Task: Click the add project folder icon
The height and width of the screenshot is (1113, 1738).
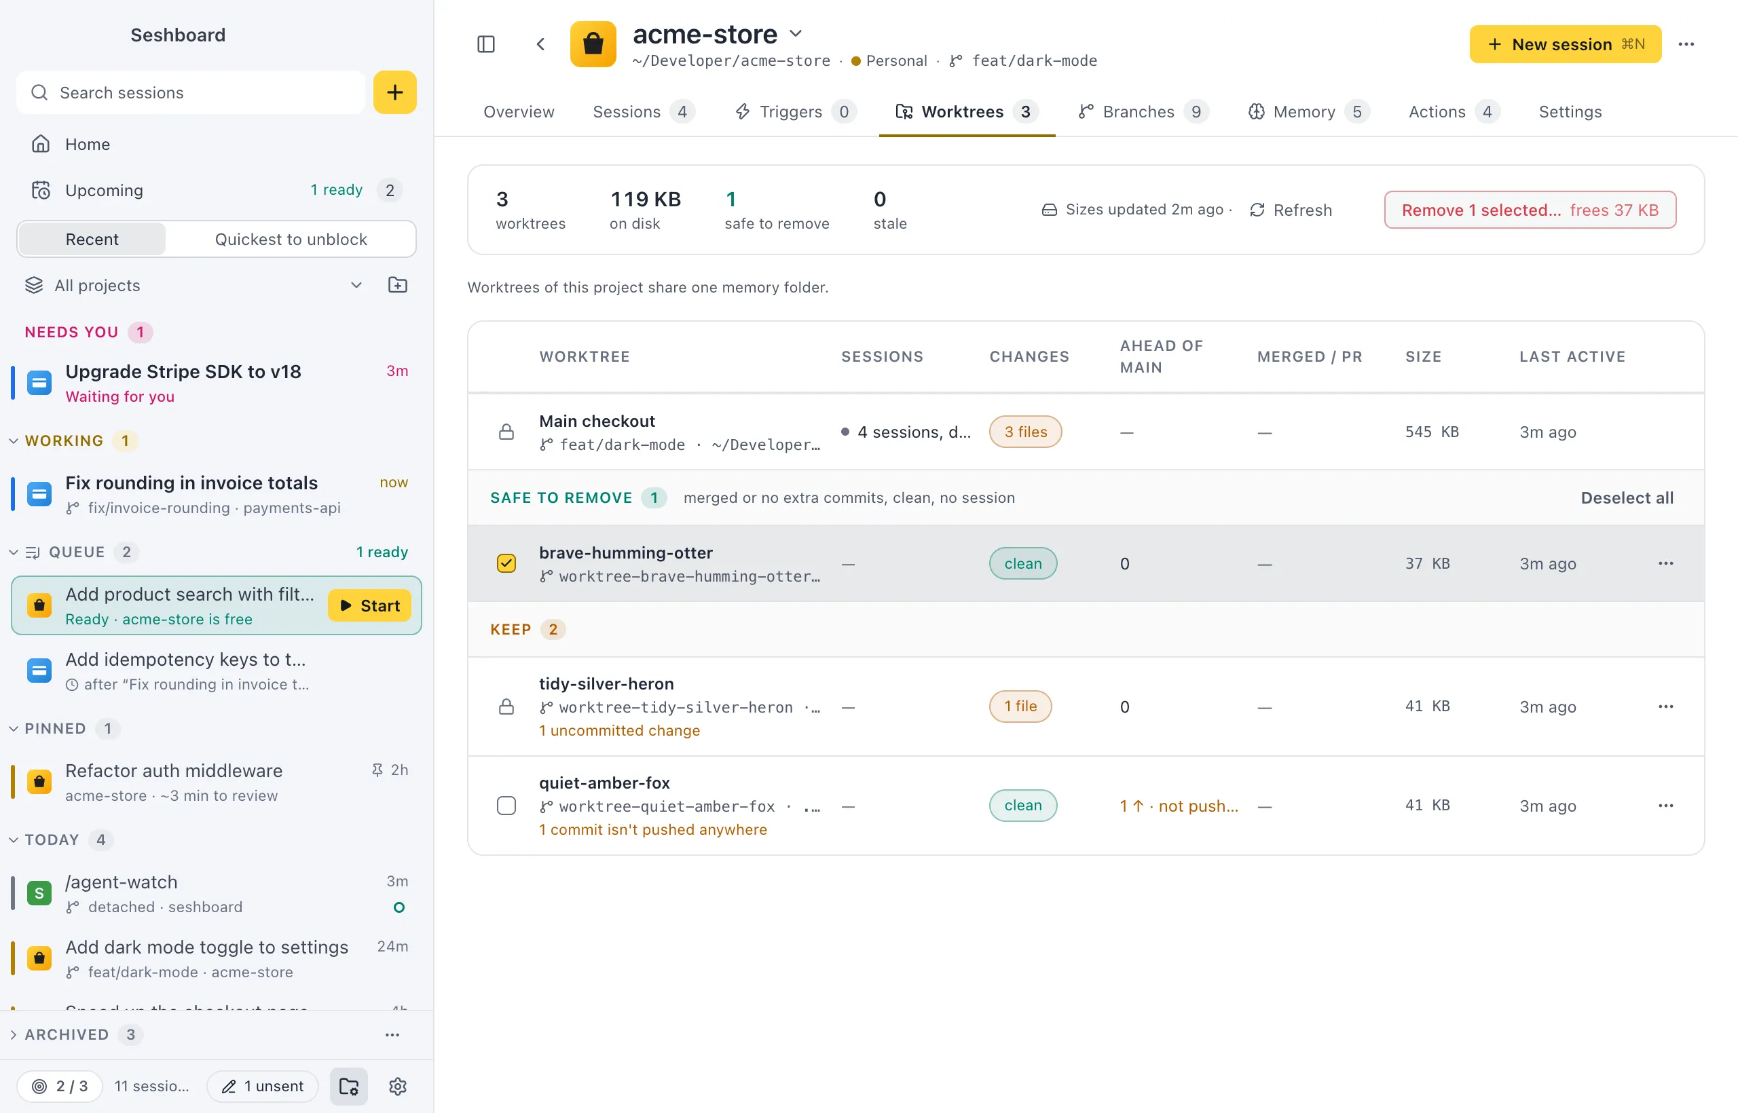Action: pos(398,285)
